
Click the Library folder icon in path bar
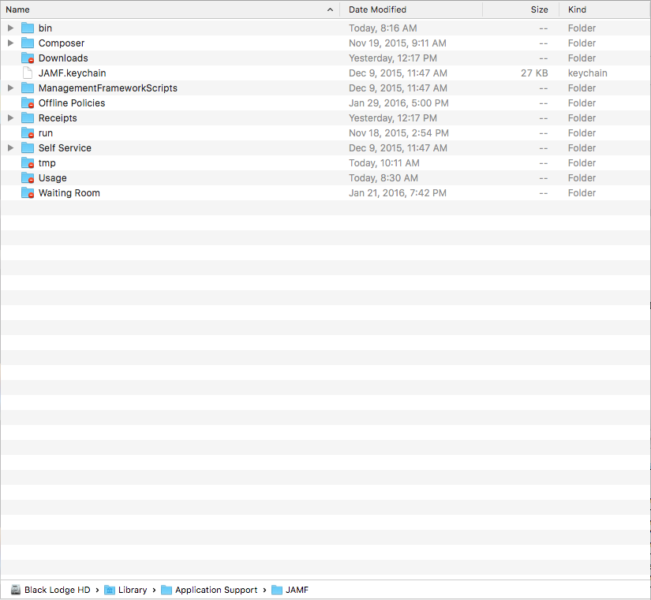109,590
